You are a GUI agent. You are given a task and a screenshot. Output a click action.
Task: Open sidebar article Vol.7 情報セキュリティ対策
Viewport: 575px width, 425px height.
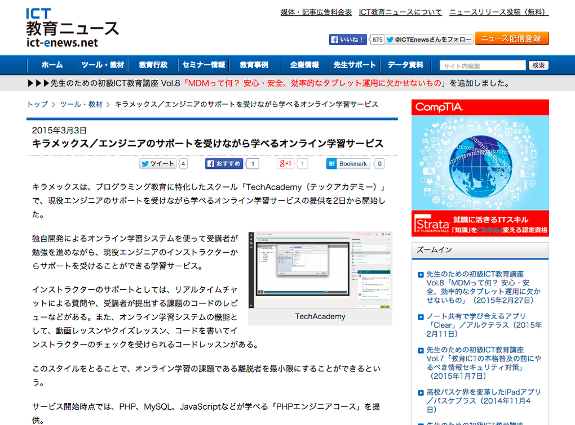pyautogui.click(x=483, y=363)
